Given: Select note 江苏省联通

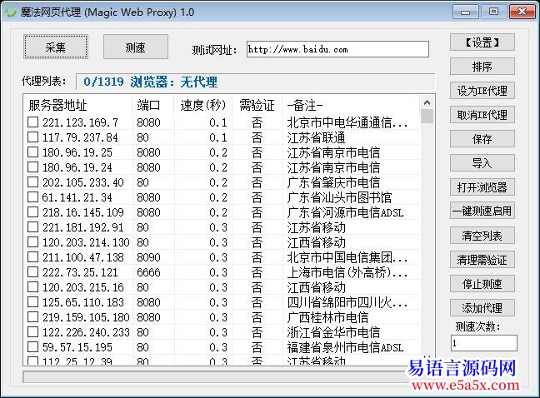Looking at the screenshot, I should pos(316,137).
